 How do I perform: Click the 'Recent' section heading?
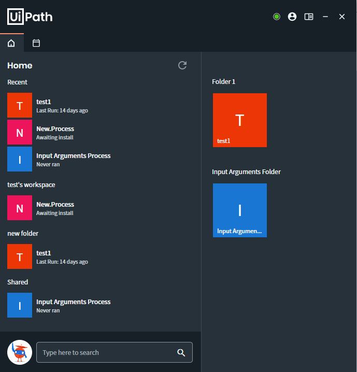(x=17, y=82)
